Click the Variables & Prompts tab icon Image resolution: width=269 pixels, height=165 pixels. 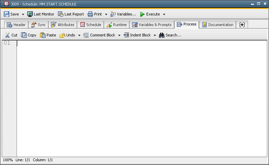134,25
